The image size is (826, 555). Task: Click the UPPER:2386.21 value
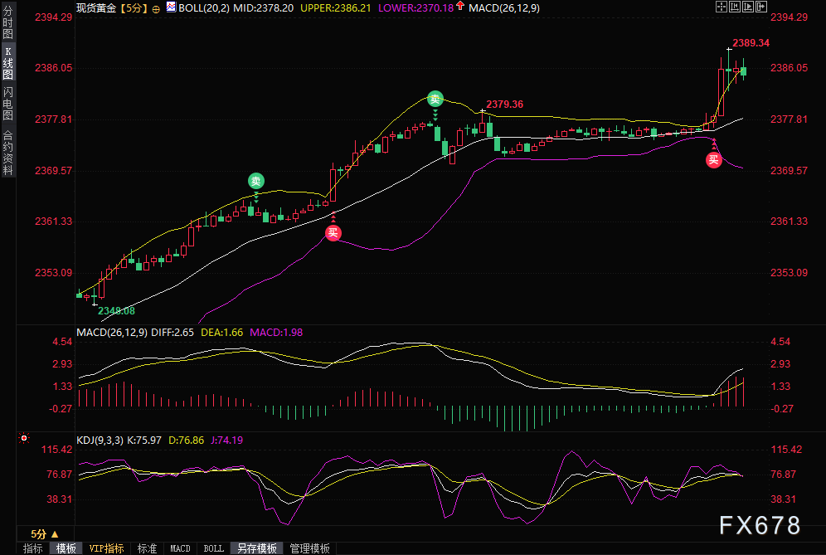[336, 8]
